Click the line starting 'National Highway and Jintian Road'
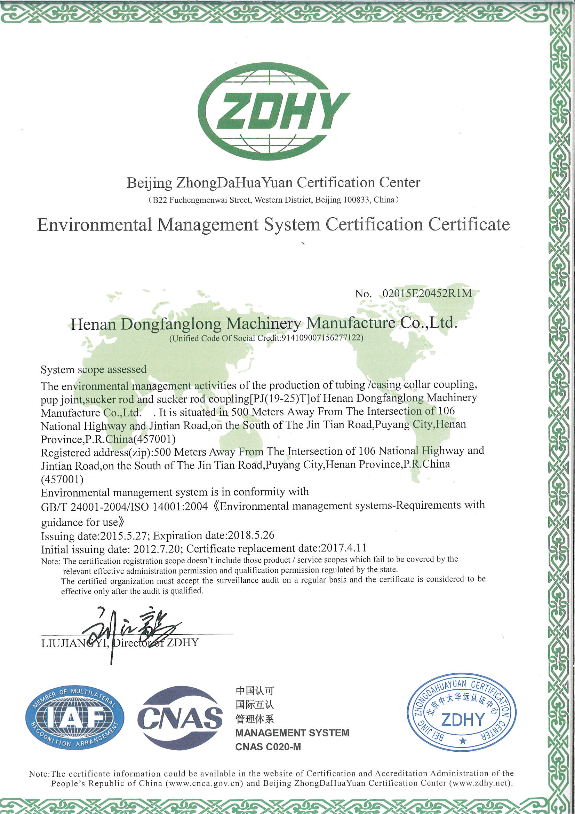The width and height of the screenshot is (575, 814). pos(254,425)
